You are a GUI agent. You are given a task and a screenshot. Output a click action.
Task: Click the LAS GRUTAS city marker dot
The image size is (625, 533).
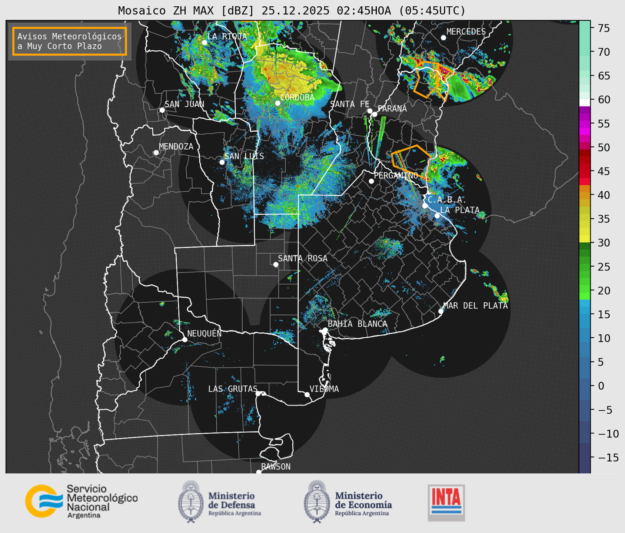(258, 394)
